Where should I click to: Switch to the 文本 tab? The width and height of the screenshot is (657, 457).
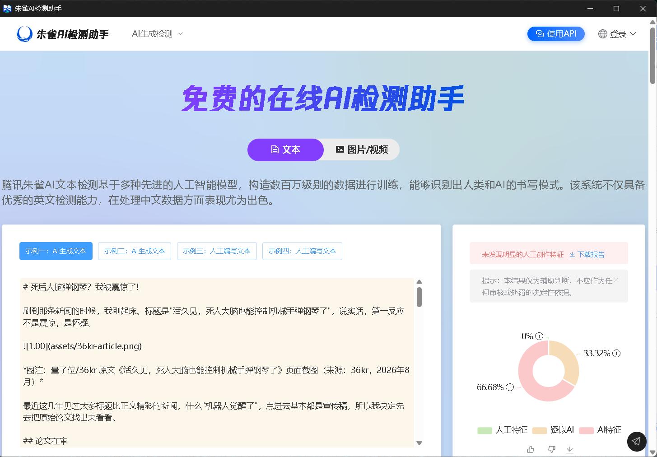[x=285, y=149]
